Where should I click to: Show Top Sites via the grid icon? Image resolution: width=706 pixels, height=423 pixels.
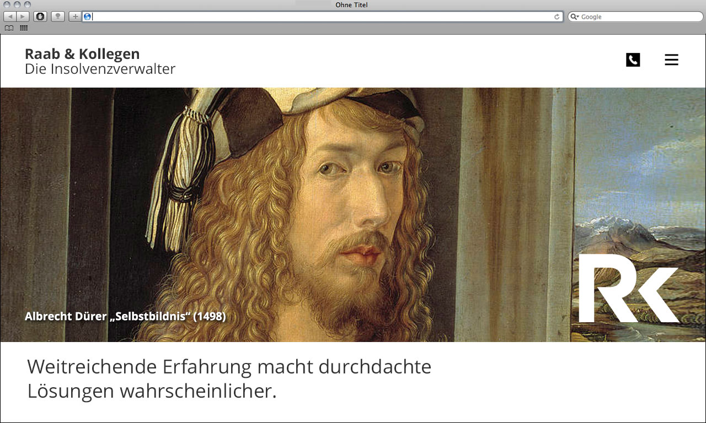(x=24, y=28)
